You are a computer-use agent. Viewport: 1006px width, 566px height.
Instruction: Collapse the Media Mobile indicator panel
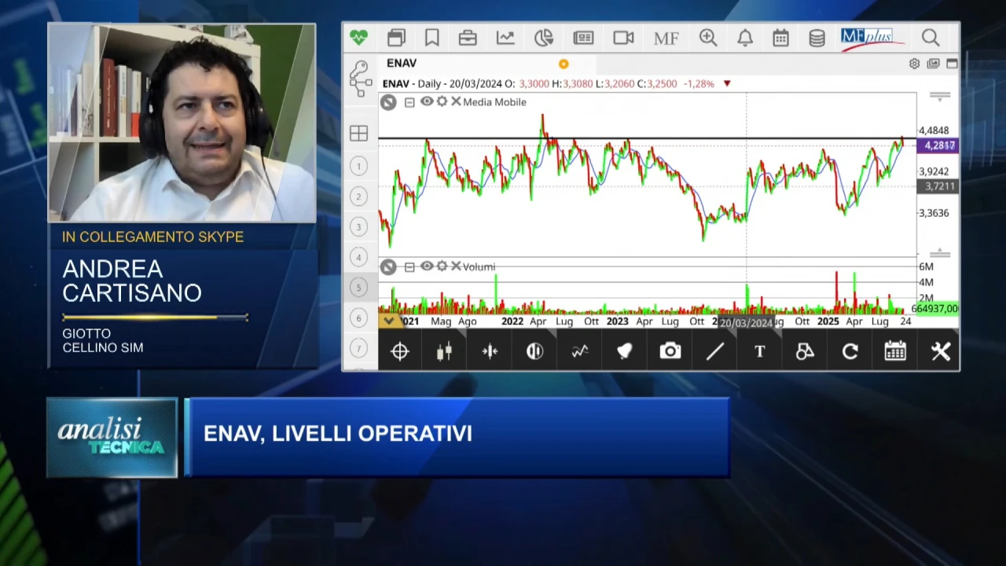coord(409,102)
